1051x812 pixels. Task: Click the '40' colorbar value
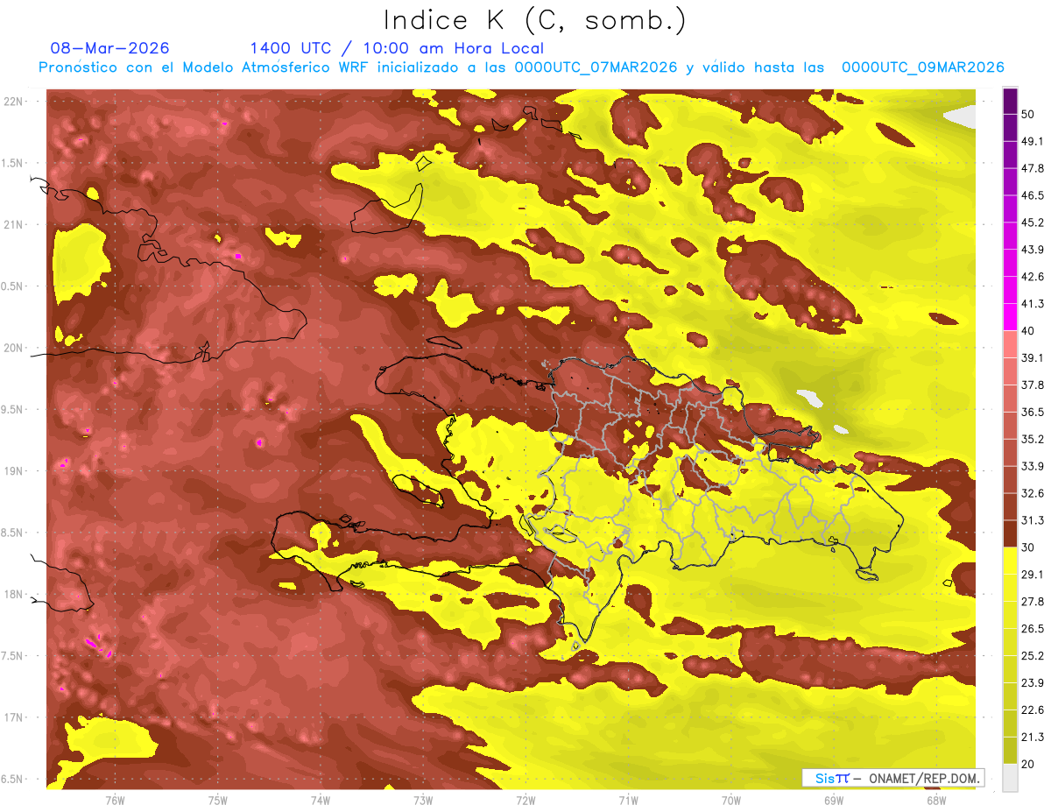click(x=1030, y=331)
